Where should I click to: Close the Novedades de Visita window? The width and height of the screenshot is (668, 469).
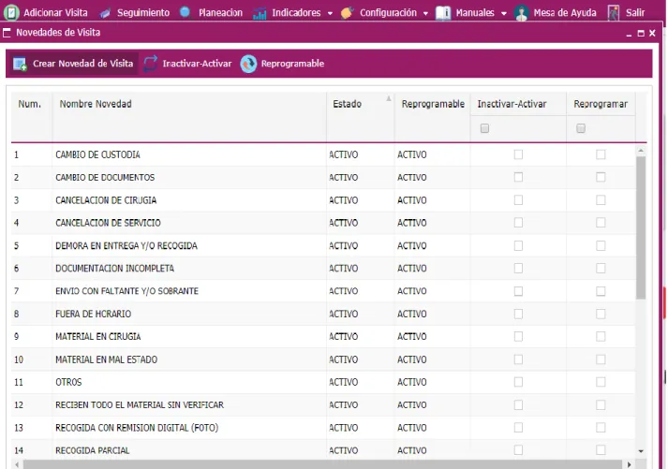(x=652, y=33)
